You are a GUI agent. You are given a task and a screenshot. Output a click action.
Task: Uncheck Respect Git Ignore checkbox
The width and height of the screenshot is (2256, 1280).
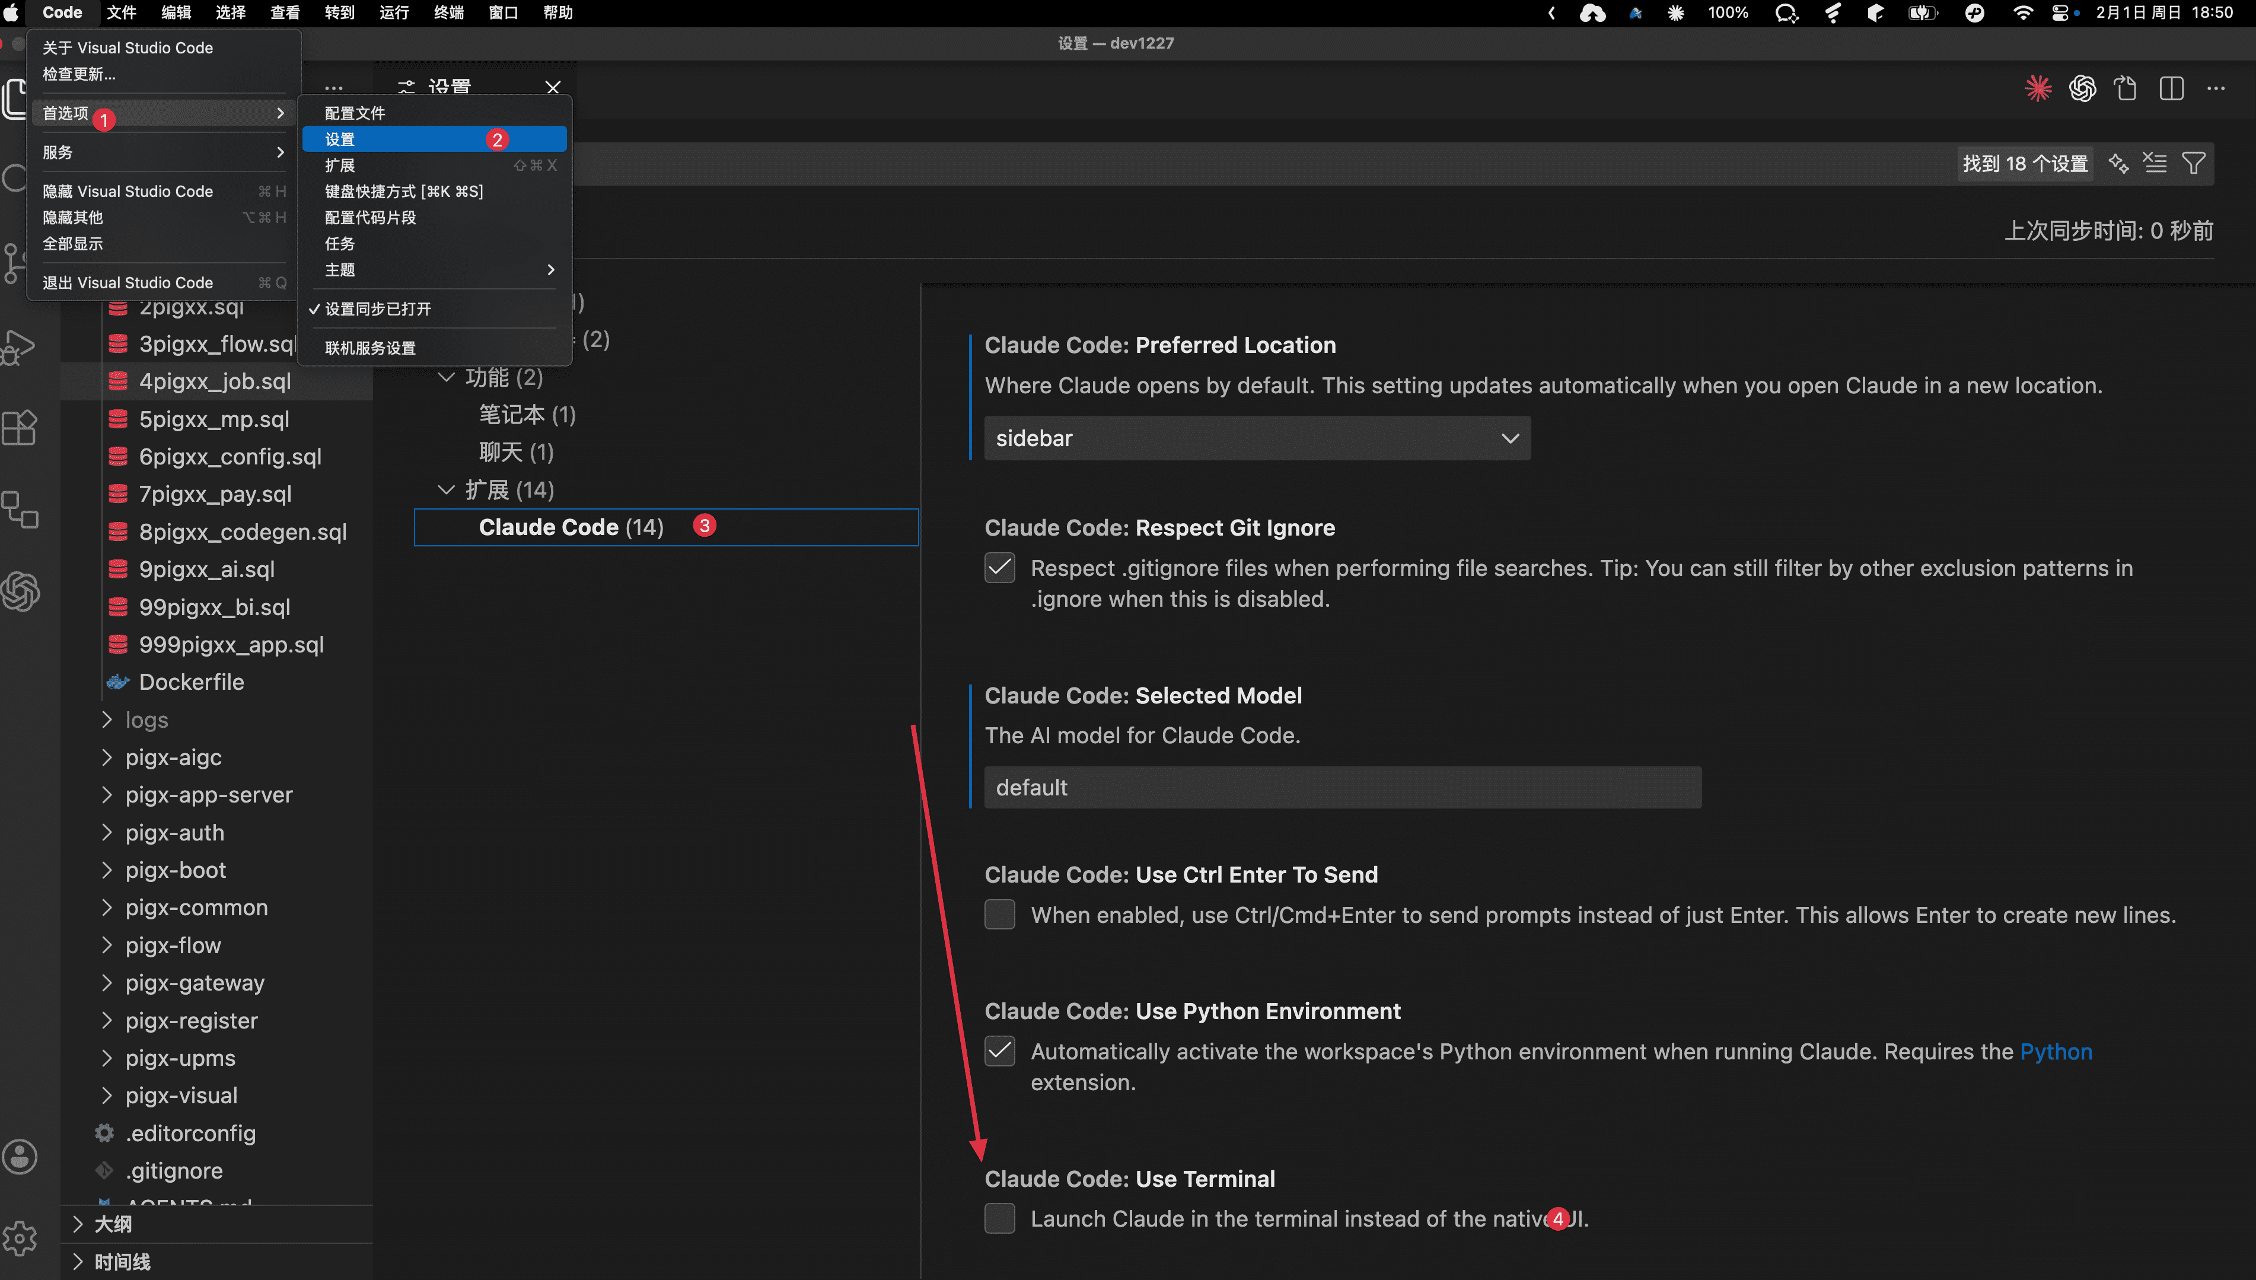[x=999, y=568]
